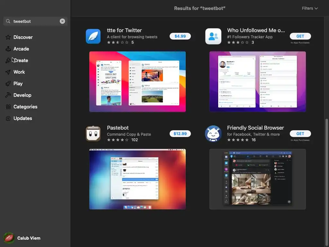Open the ttte for Twitter app icon
The width and height of the screenshot is (329, 247).
[93, 36]
